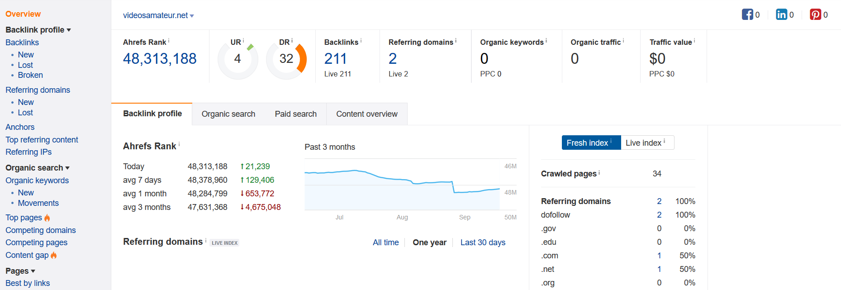Open the videosamateur.net domain dropdown
Image resolution: width=841 pixels, height=290 pixels.
coord(158,15)
